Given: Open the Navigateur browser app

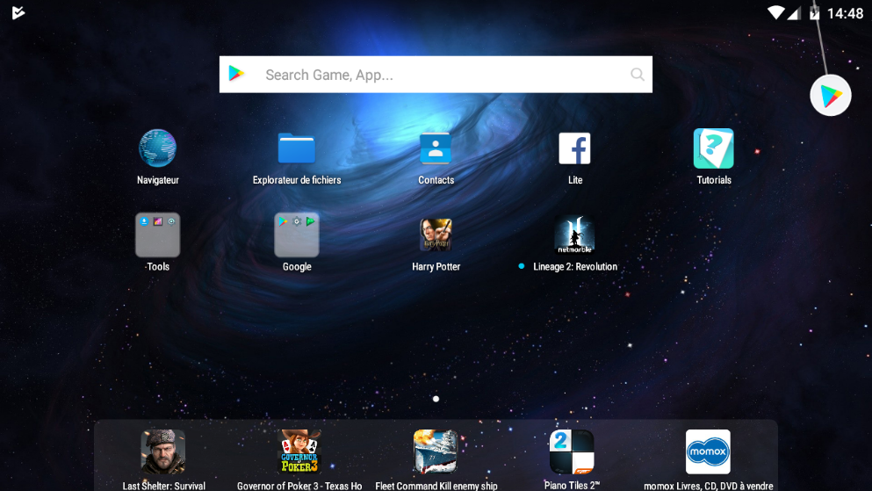Looking at the screenshot, I should pyautogui.click(x=158, y=148).
